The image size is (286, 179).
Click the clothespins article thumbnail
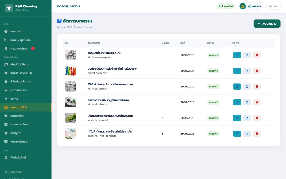tap(70, 71)
